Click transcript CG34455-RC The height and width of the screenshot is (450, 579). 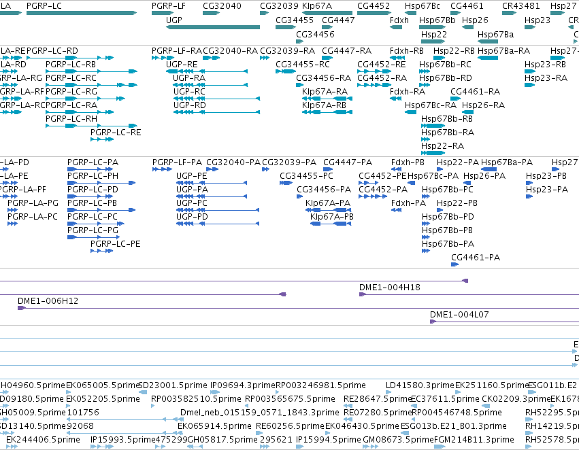tap(302, 64)
